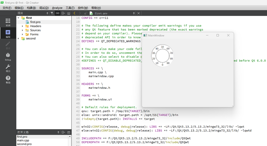The width and height of the screenshot is (267, 146).
Task: Click the CONFIG keyword on line 18
Action: click(x=87, y=18)
